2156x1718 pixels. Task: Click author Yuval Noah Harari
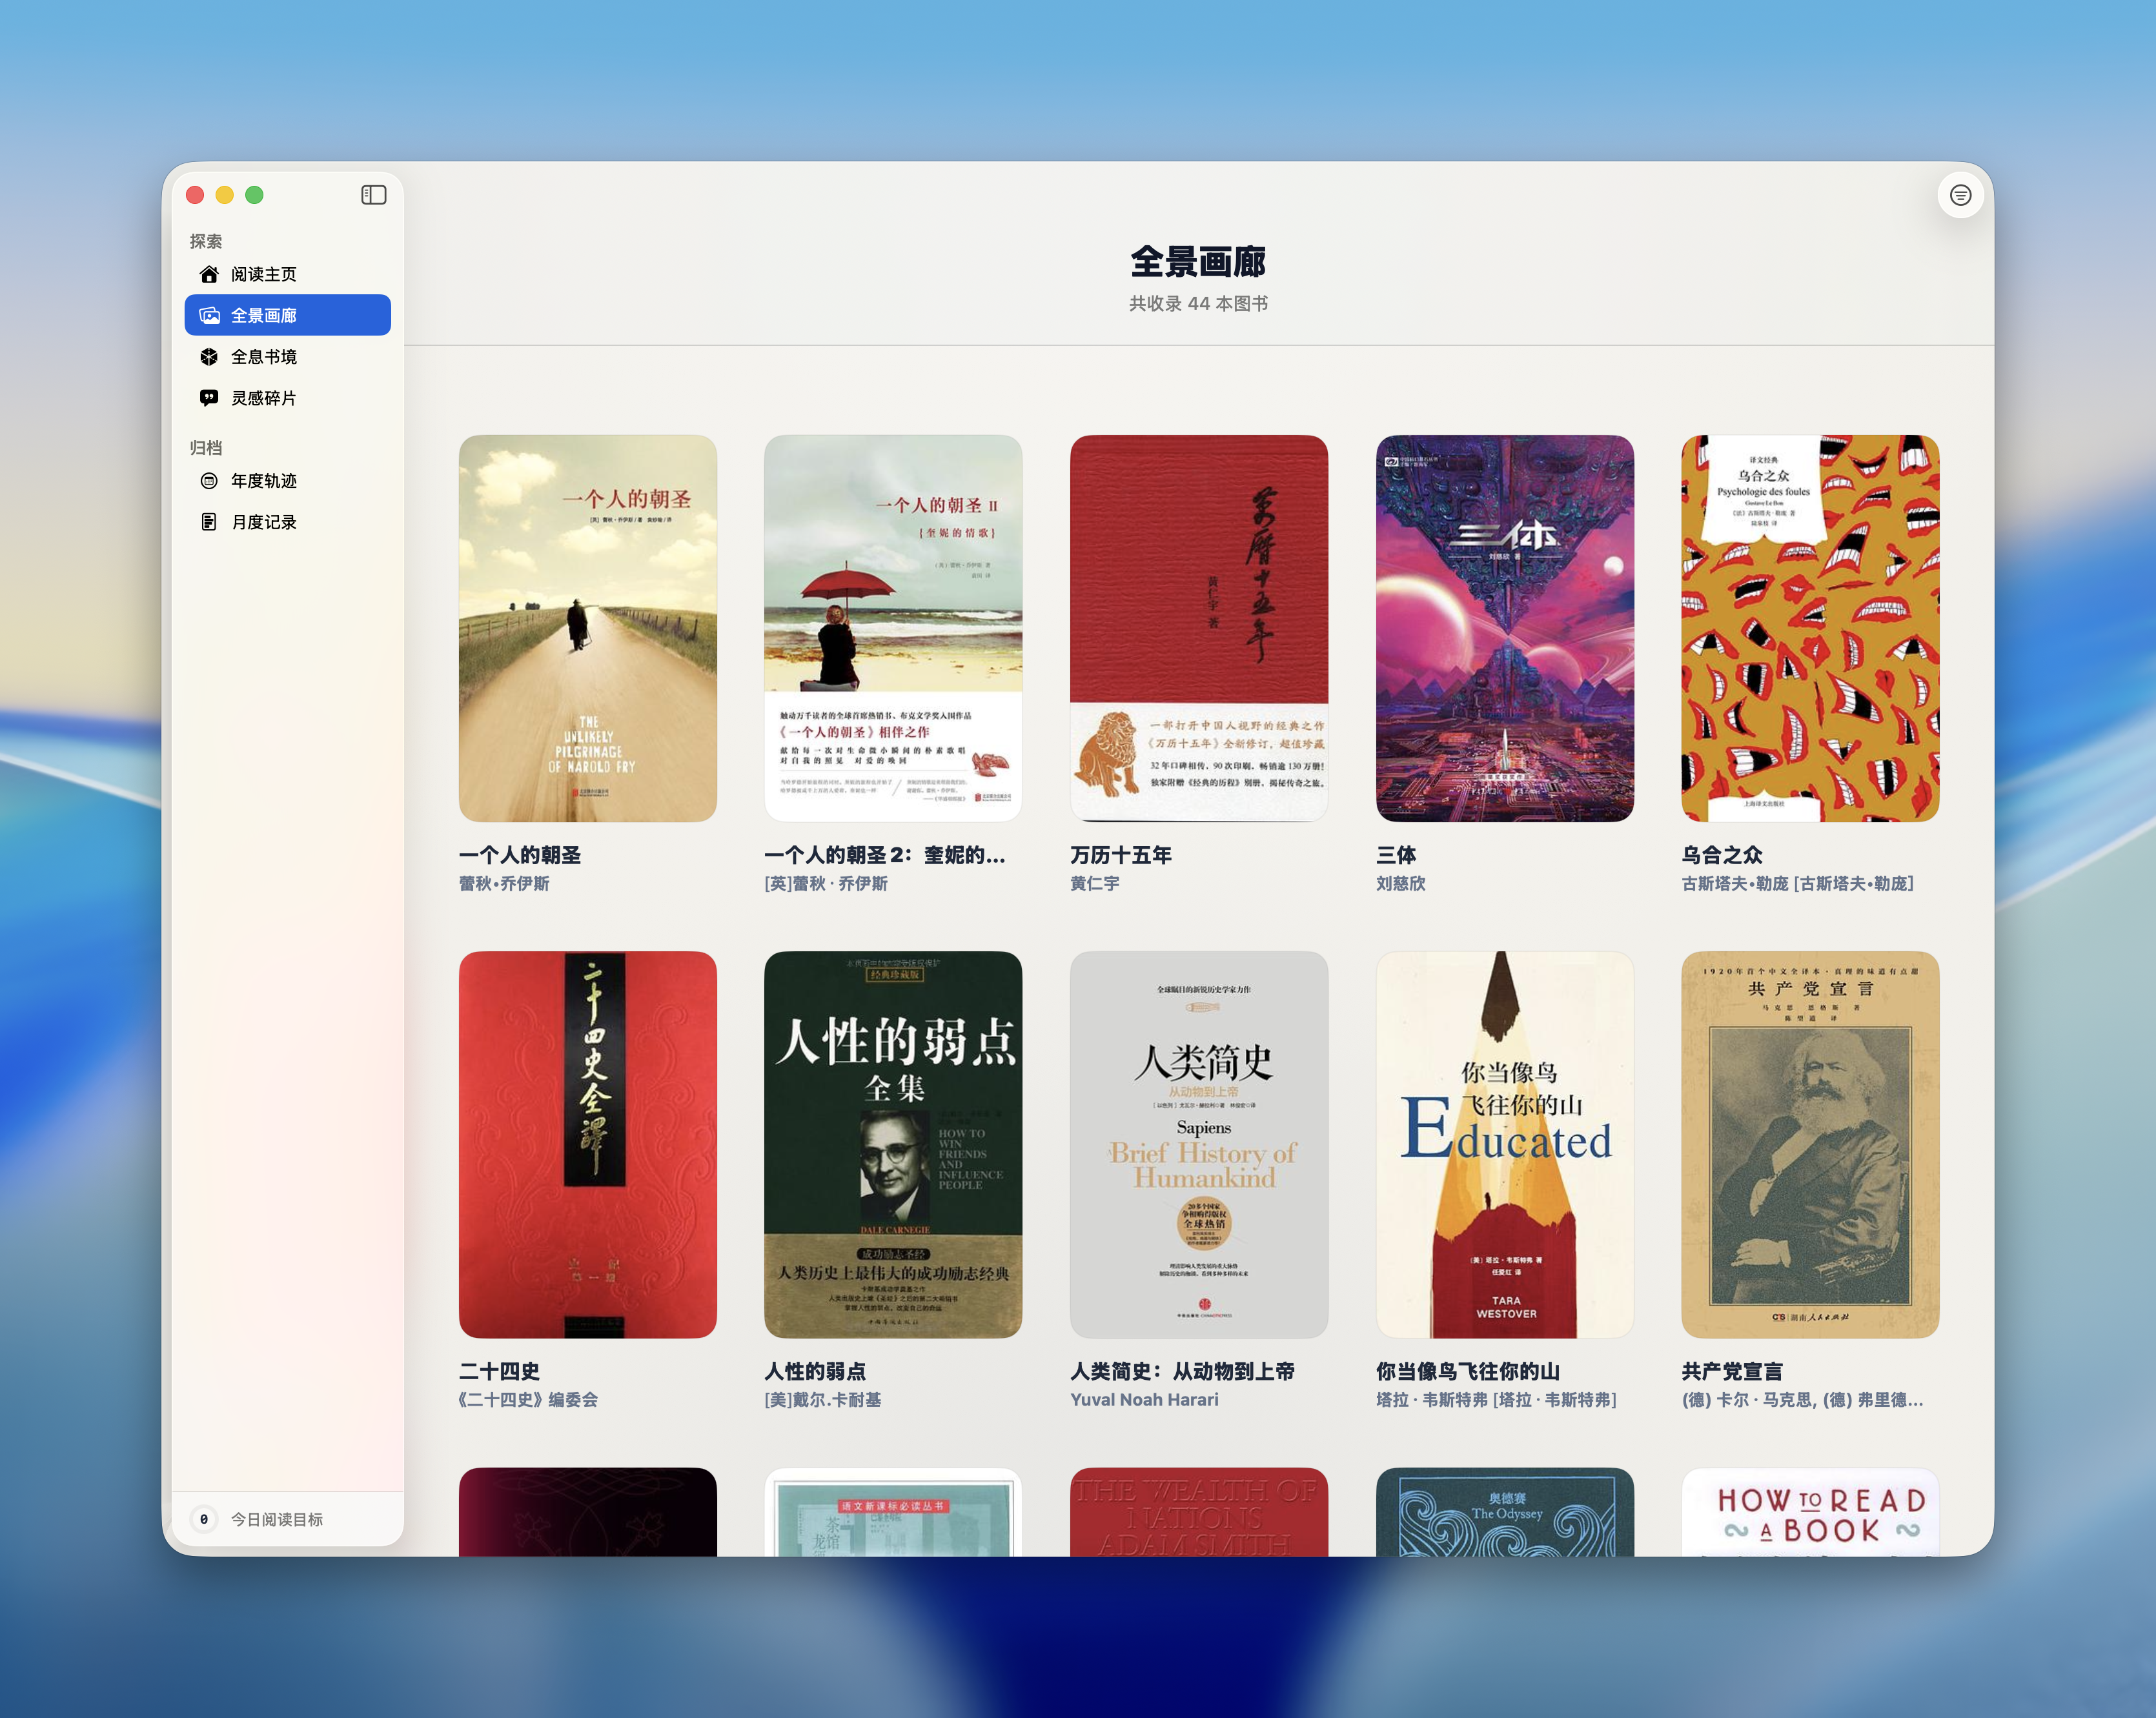pyautogui.click(x=1144, y=1399)
